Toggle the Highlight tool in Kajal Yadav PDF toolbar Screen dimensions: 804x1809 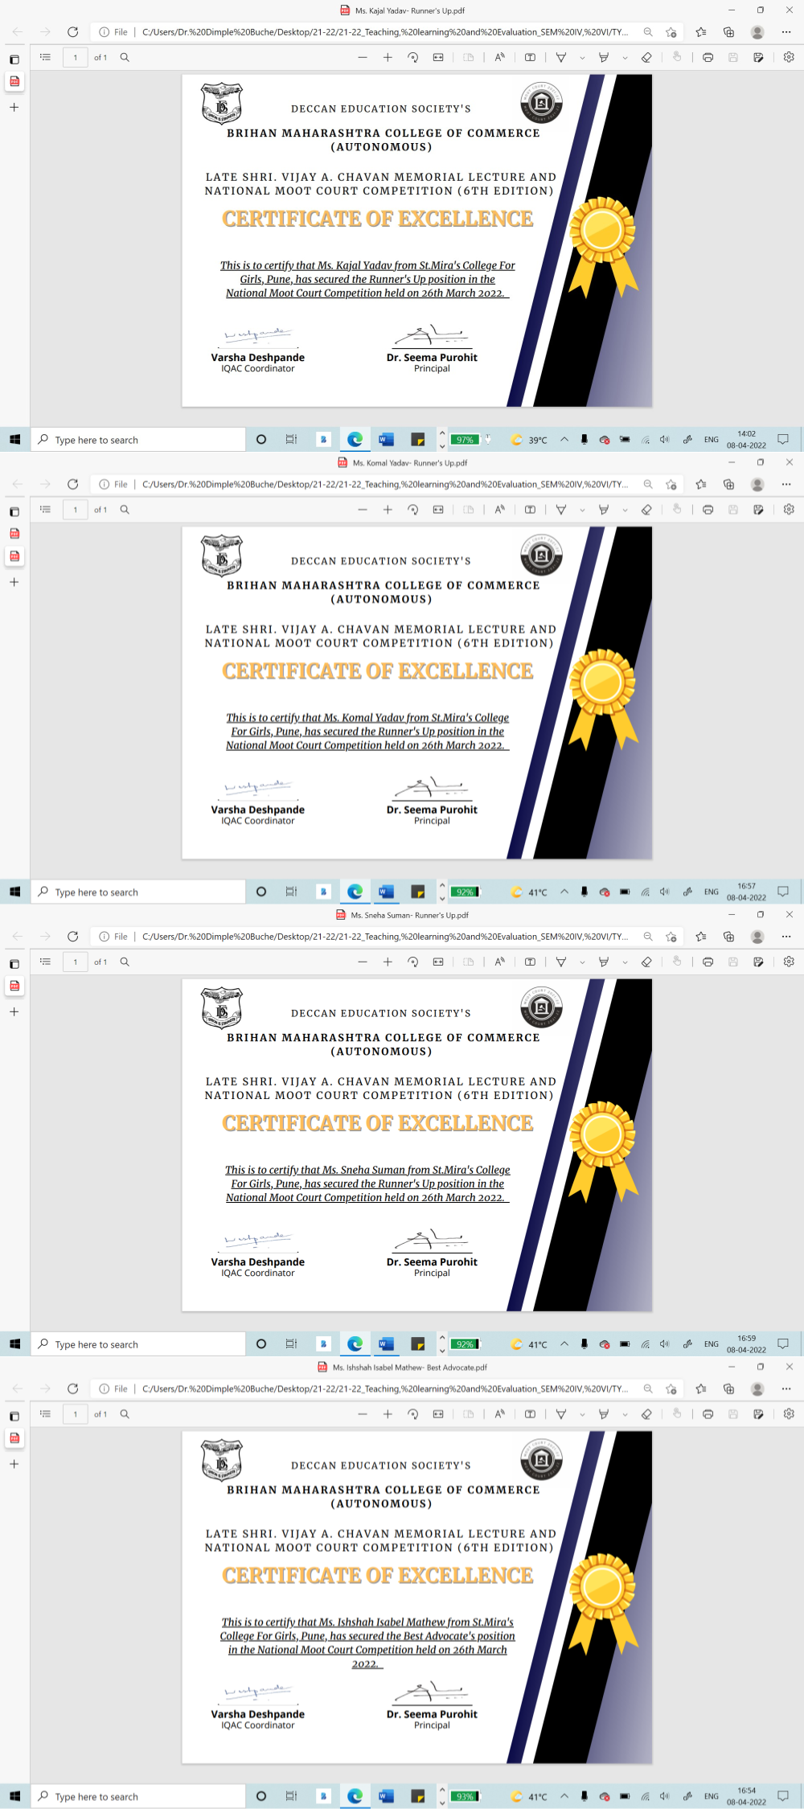coord(604,57)
